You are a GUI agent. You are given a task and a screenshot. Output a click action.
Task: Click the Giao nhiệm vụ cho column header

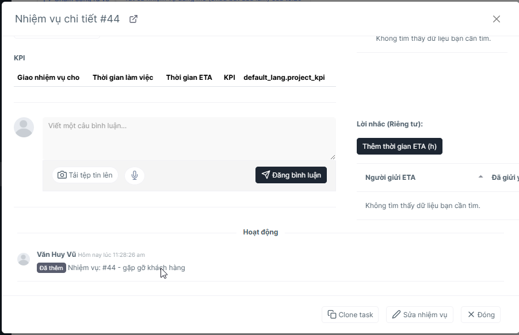point(48,78)
